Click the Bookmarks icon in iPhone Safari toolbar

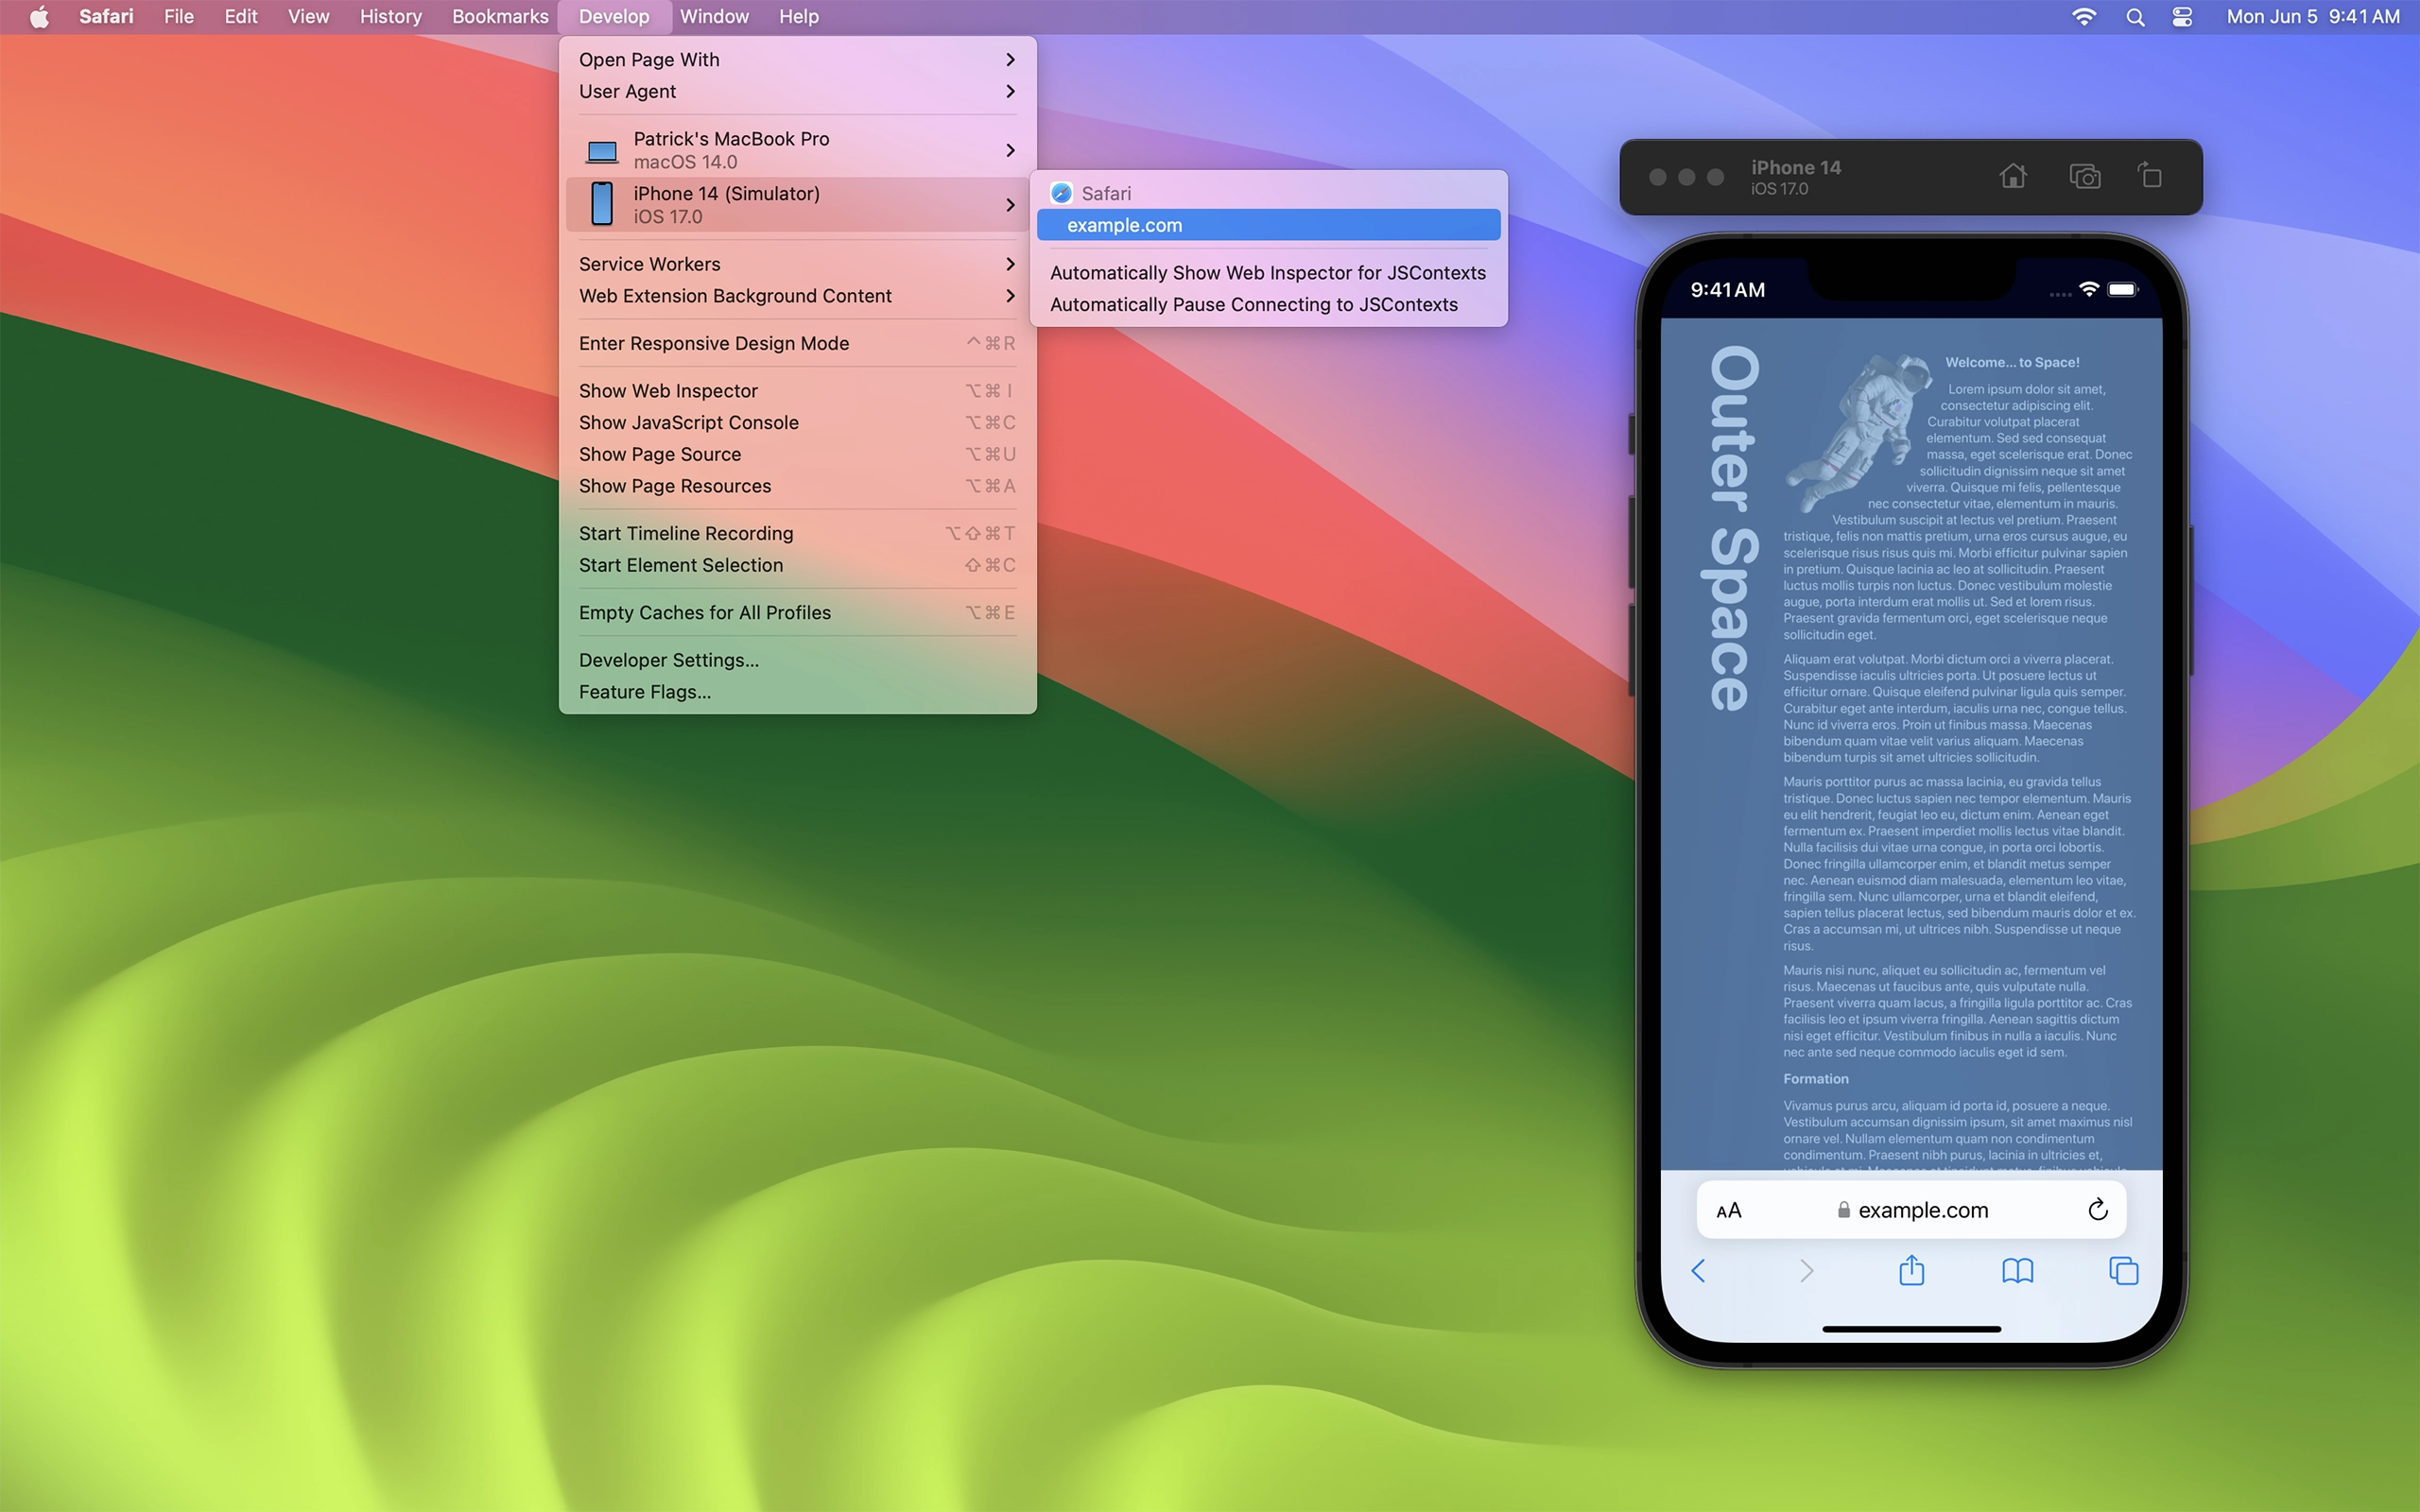pyautogui.click(x=2017, y=1270)
